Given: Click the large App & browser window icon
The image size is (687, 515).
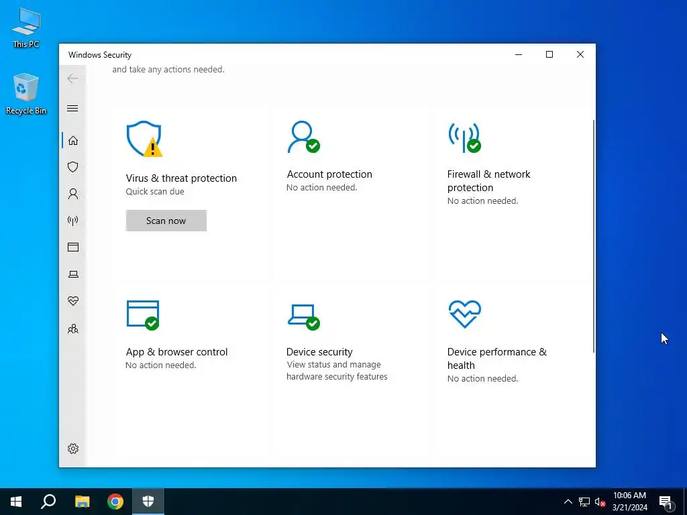Looking at the screenshot, I should pos(143,315).
